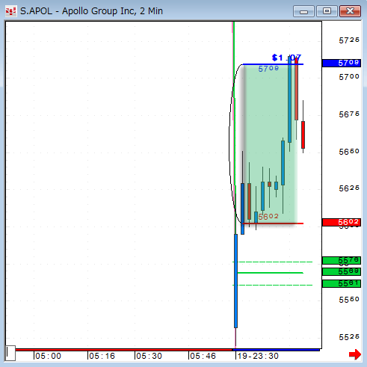
Task: Close the S.APOL chart window
Action: (x=350, y=11)
